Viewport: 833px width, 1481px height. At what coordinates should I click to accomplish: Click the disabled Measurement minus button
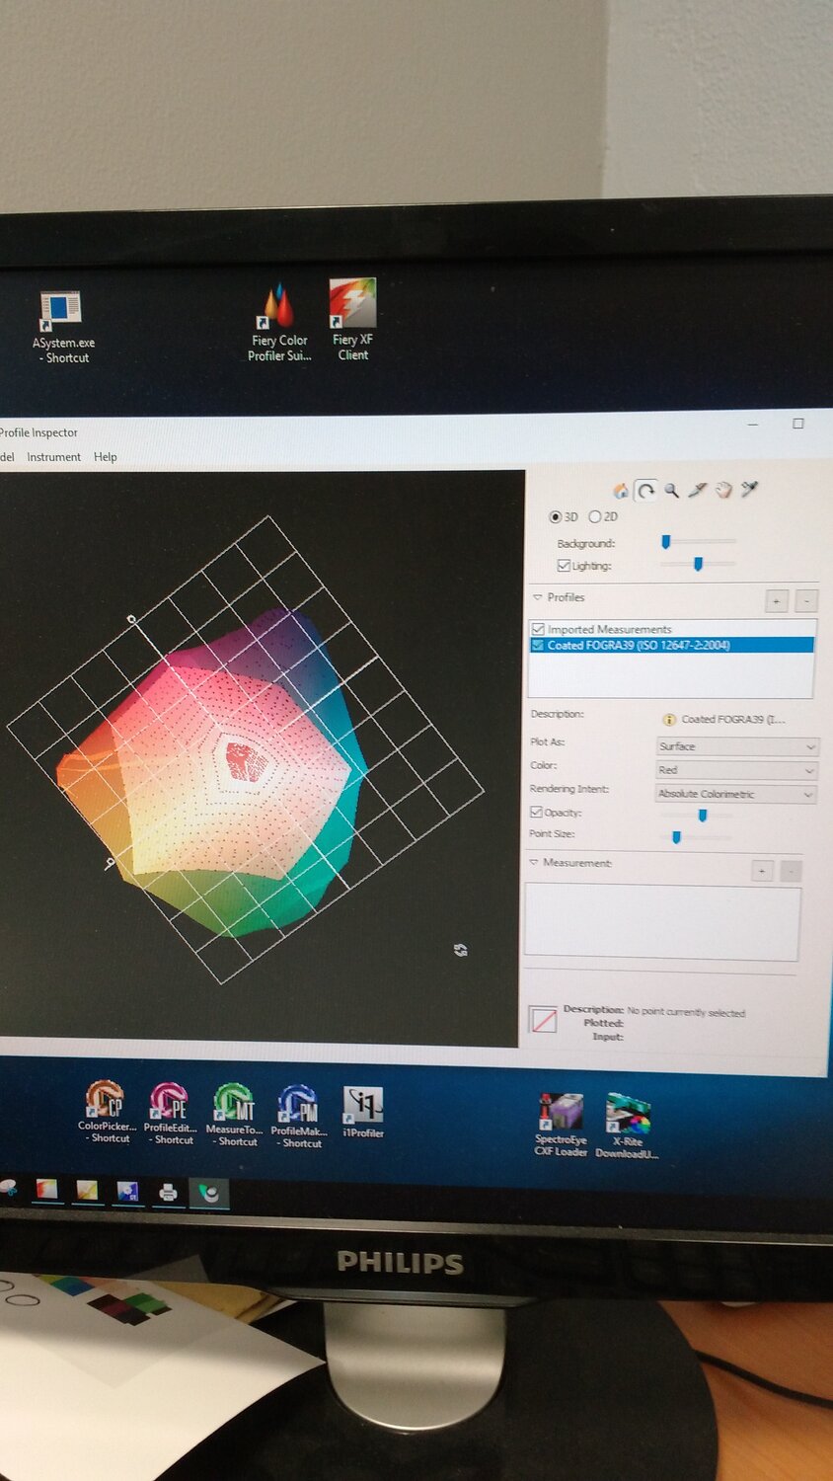(792, 871)
